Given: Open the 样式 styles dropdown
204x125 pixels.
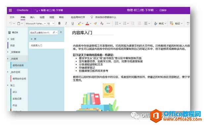Looking at the screenshot, I should click(x=160, y=23).
